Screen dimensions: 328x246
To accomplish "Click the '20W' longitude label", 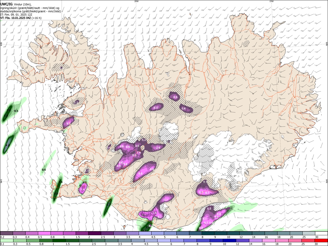I will (136, 1).
